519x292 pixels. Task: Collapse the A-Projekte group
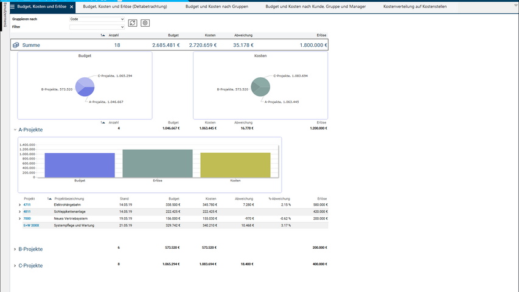[15, 130]
